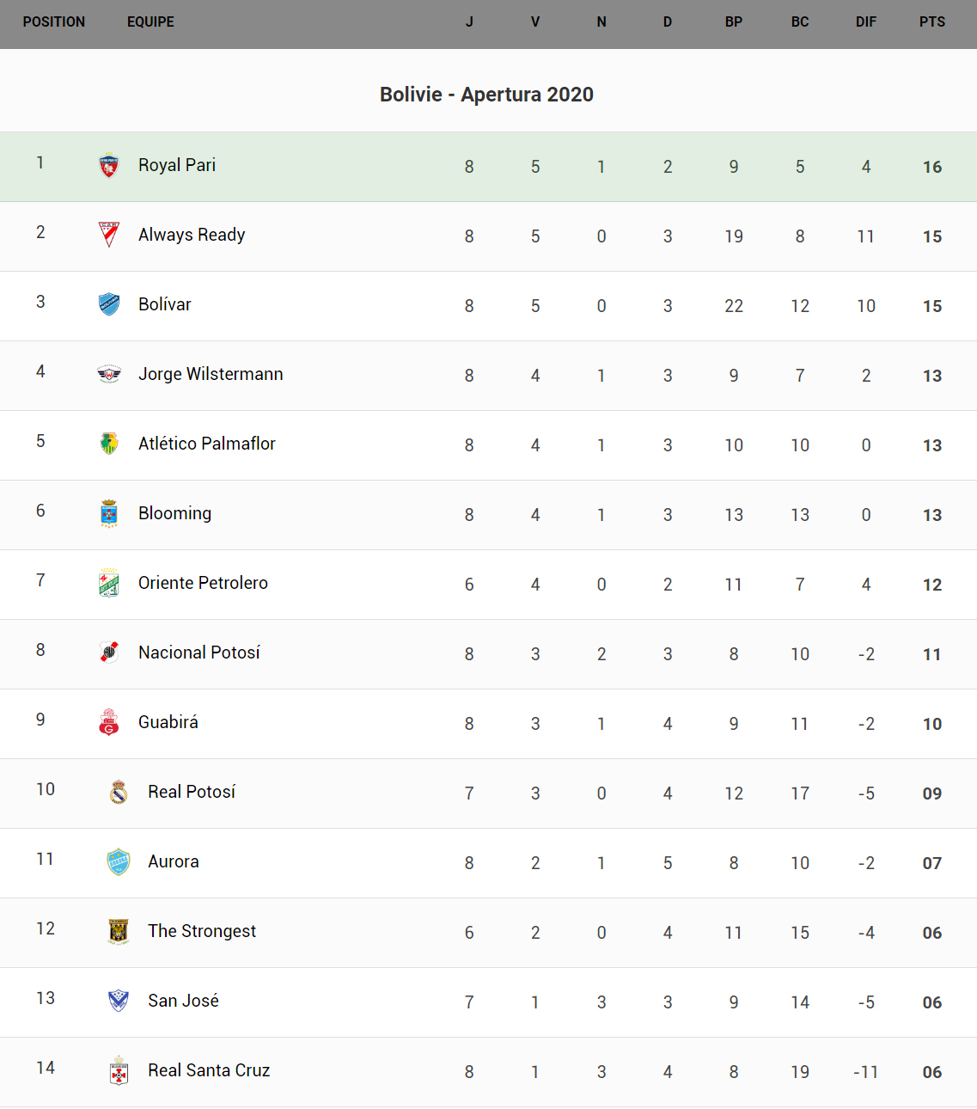The image size is (977, 1109).
Task: Click the Jorge Wilstermann winged logo
Action: click(x=109, y=374)
